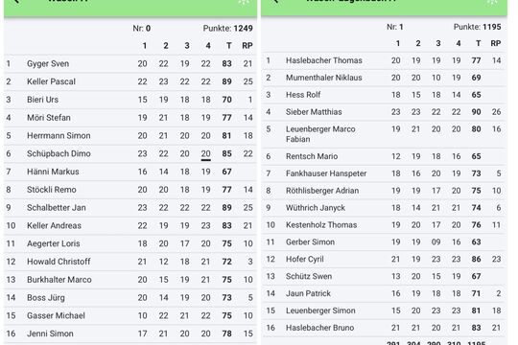Select the Jenni Simon row
Screen dimensions: 518x345
130,333
